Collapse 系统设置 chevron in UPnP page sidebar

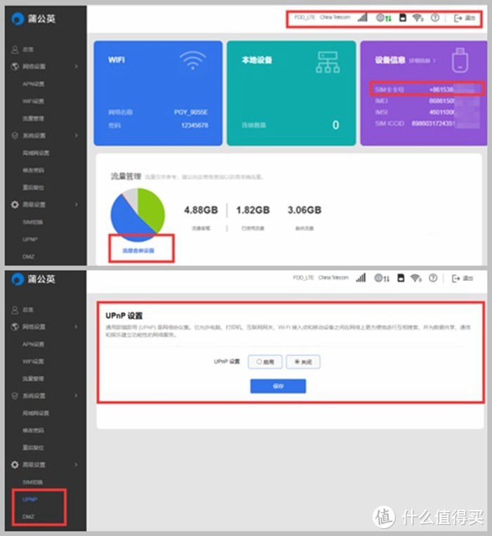click(76, 396)
